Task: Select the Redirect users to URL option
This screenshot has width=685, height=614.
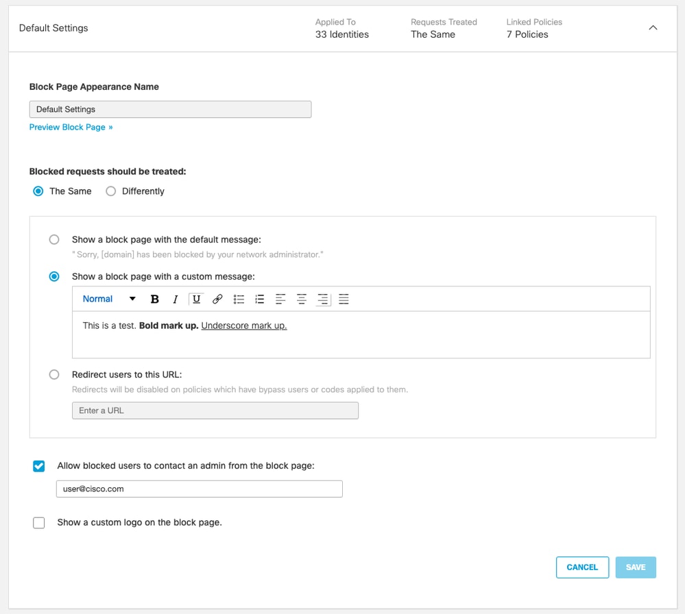Action: [54, 374]
